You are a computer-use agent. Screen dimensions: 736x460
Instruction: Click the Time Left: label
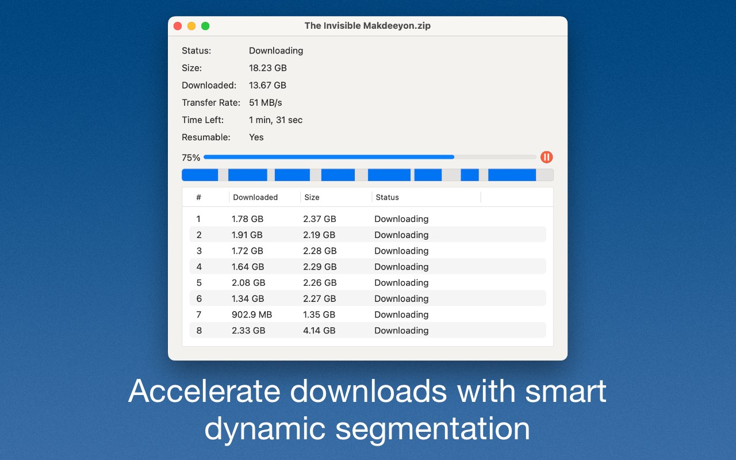tap(203, 120)
